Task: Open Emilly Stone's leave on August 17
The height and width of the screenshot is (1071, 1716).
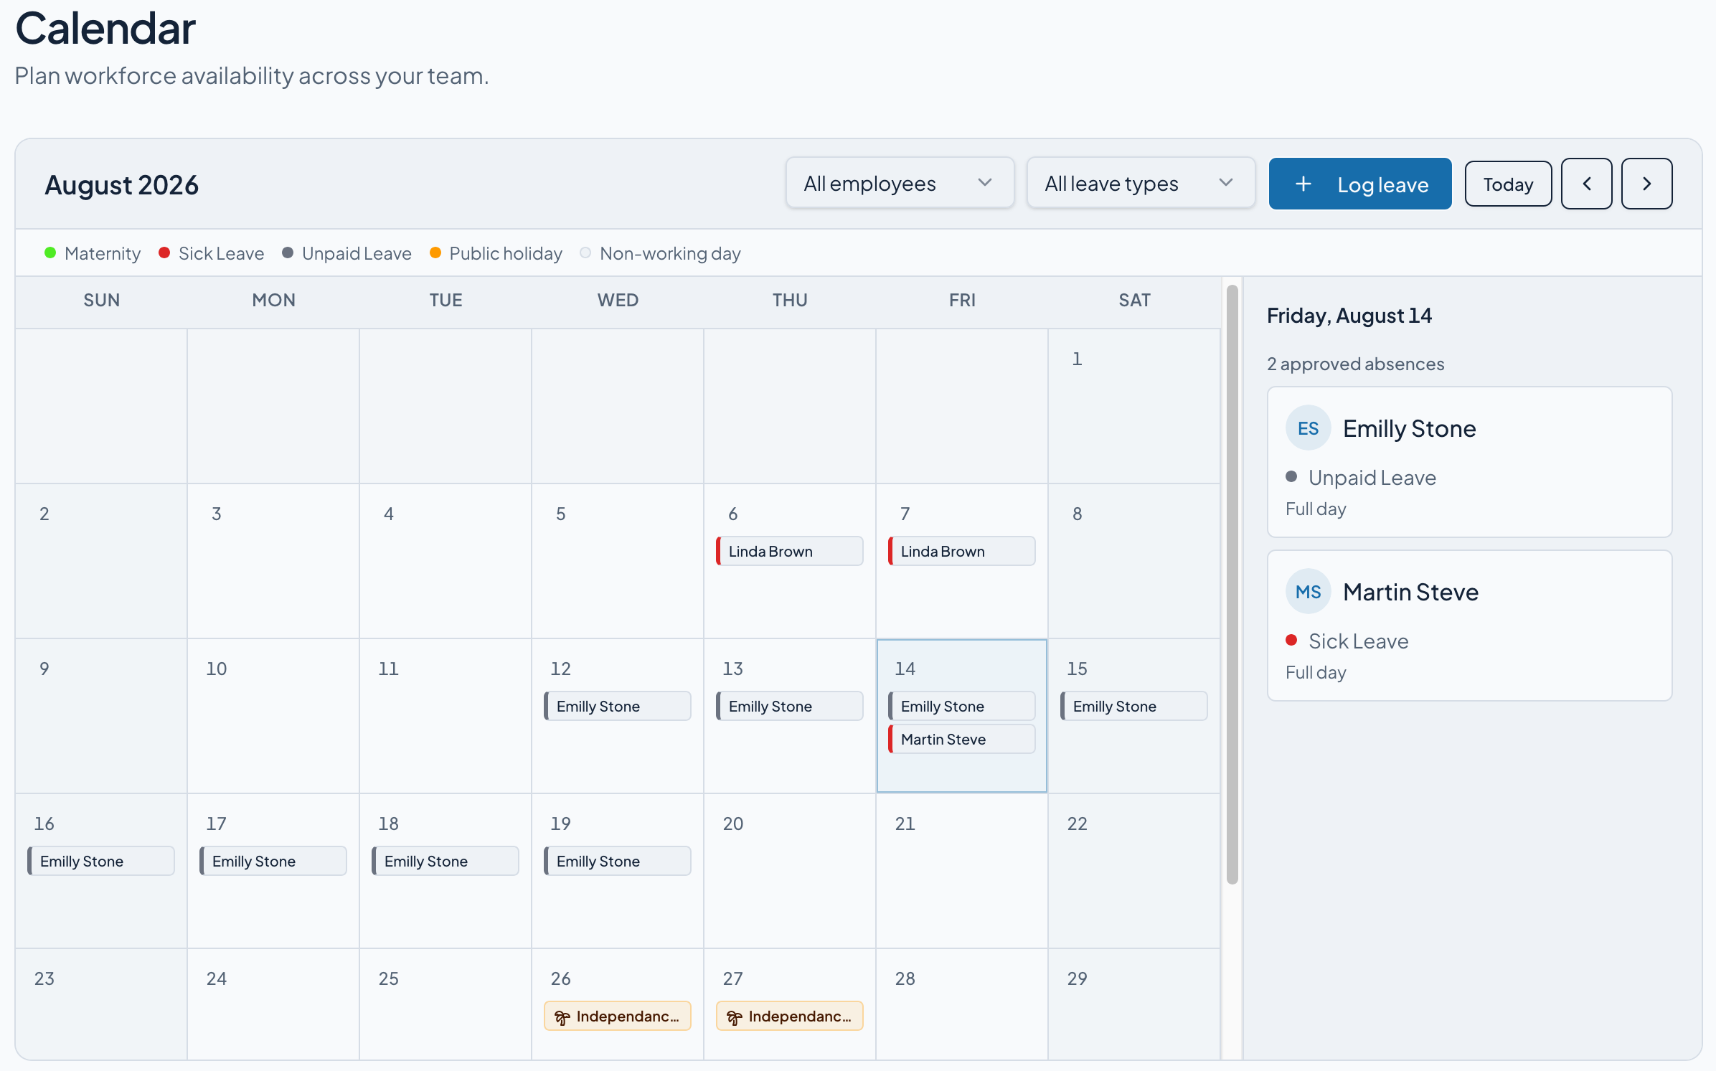Action: 273,861
